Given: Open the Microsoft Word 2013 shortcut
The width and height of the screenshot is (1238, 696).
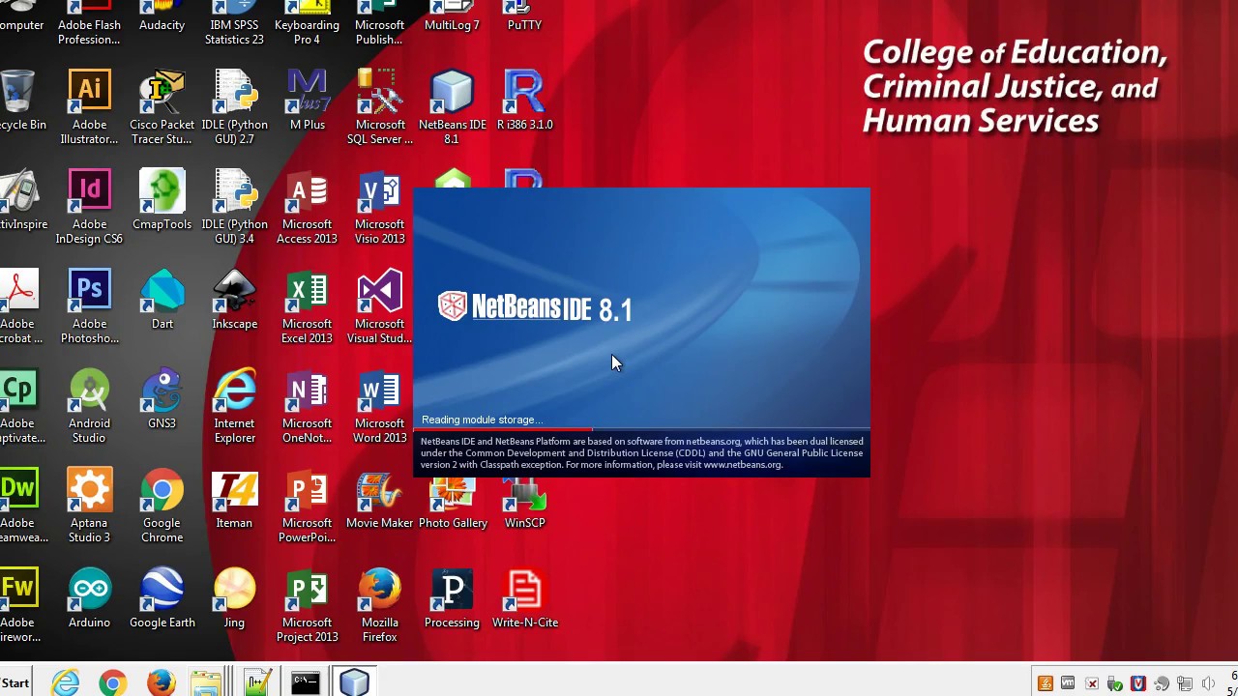Looking at the screenshot, I should 380,405.
